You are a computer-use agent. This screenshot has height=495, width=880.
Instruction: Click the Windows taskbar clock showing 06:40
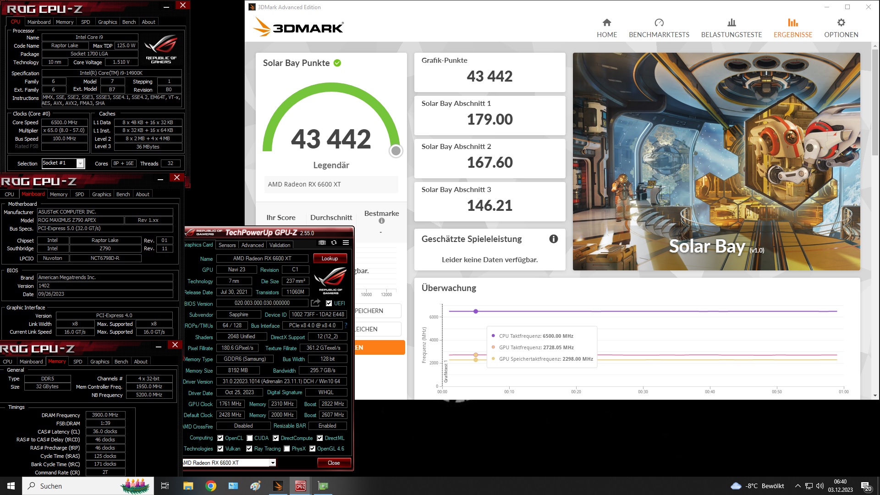(840, 486)
